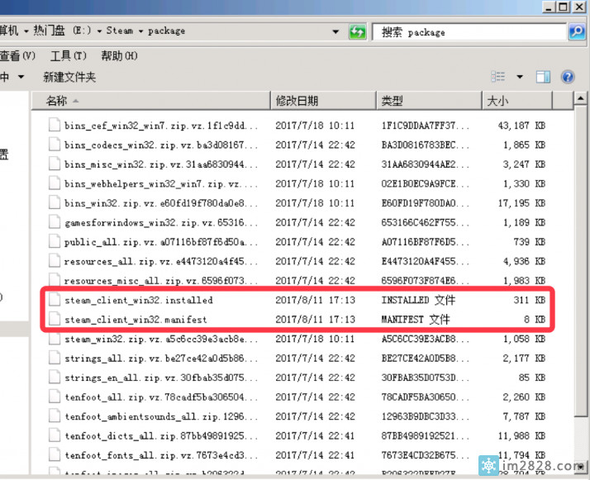The height and width of the screenshot is (480, 590).
Task: Open the 帮助(H) menu
Action: click(119, 55)
